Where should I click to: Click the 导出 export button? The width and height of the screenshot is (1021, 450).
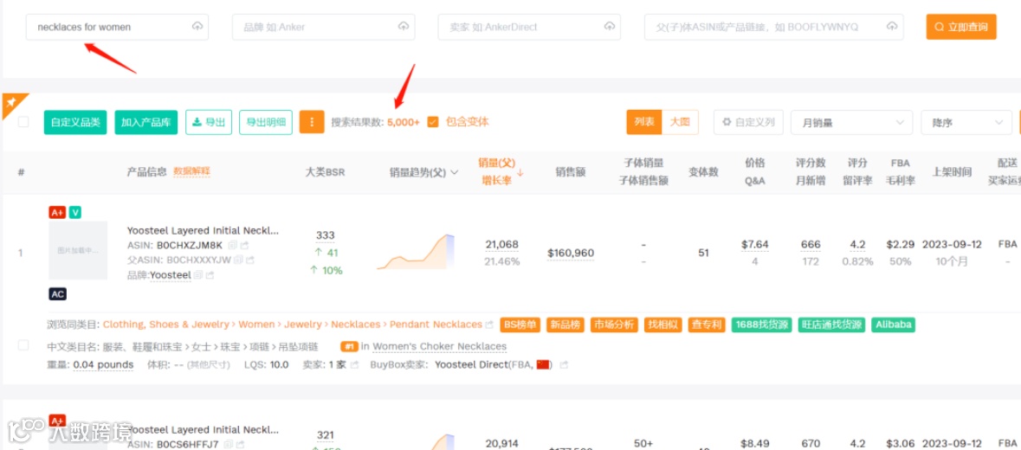pyautogui.click(x=209, y=122)
